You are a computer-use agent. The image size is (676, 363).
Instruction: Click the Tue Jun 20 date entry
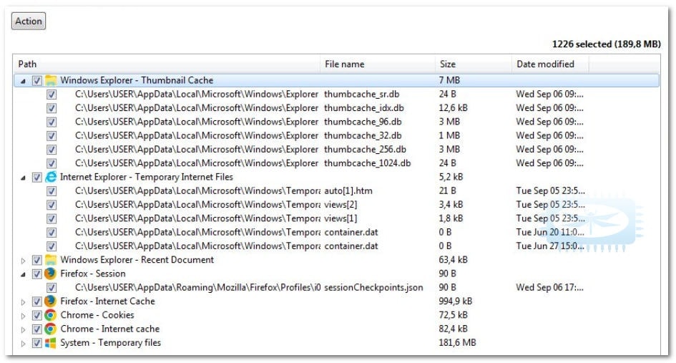coord(550,232)
